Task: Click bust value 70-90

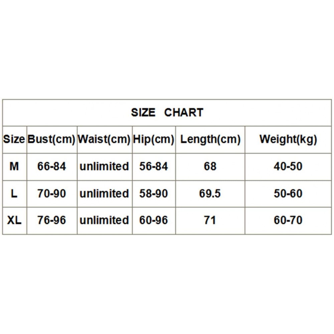Action: point(51,194)
